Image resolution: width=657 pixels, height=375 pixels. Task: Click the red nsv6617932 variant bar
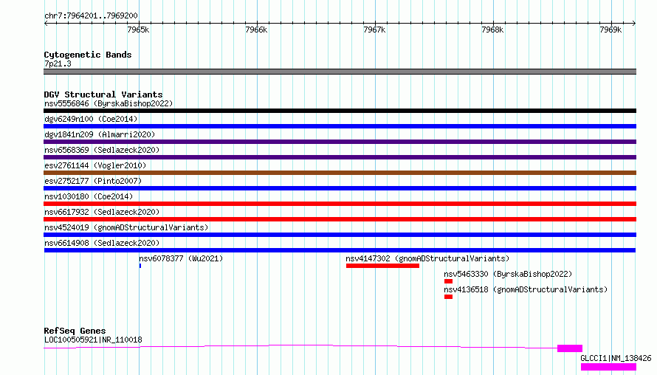340,219
